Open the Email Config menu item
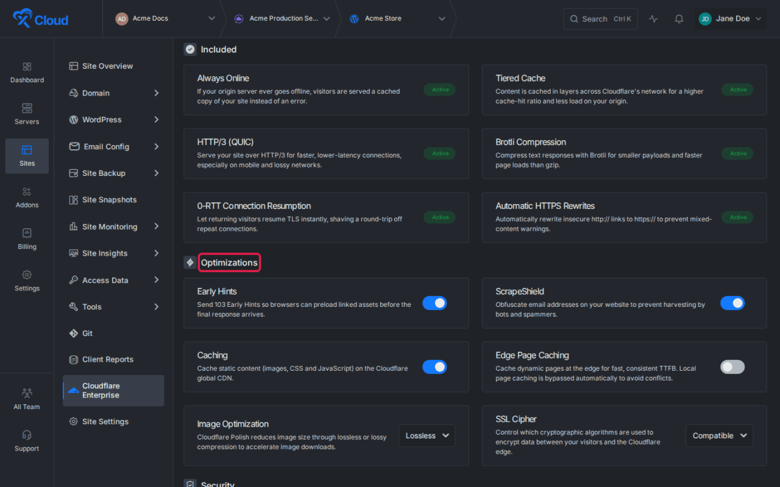 pyautogui.click(x=113, y=147)
